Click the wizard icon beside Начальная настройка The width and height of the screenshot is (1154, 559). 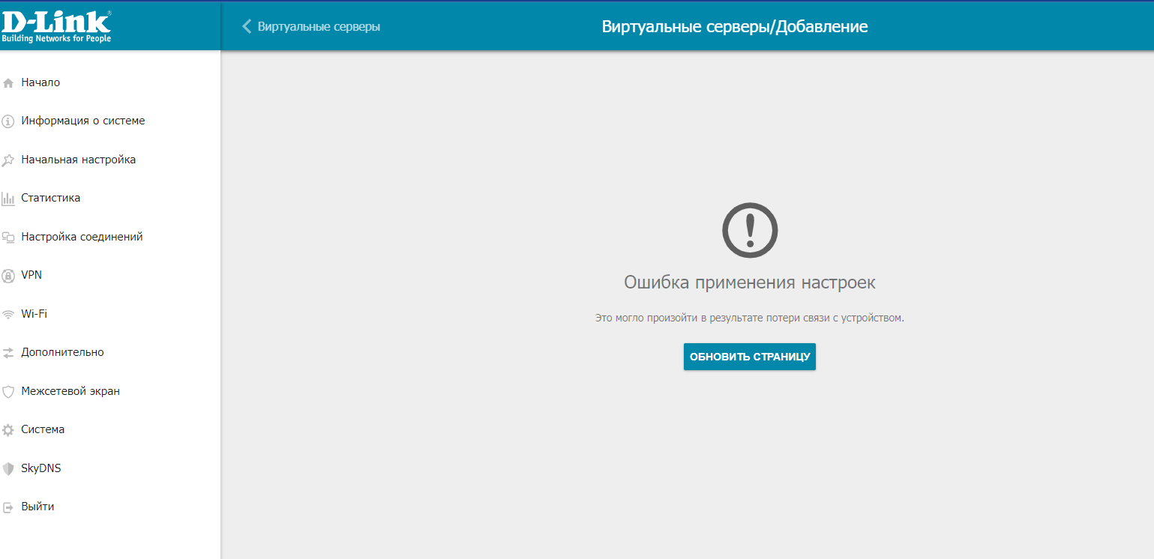click(8, 160)
